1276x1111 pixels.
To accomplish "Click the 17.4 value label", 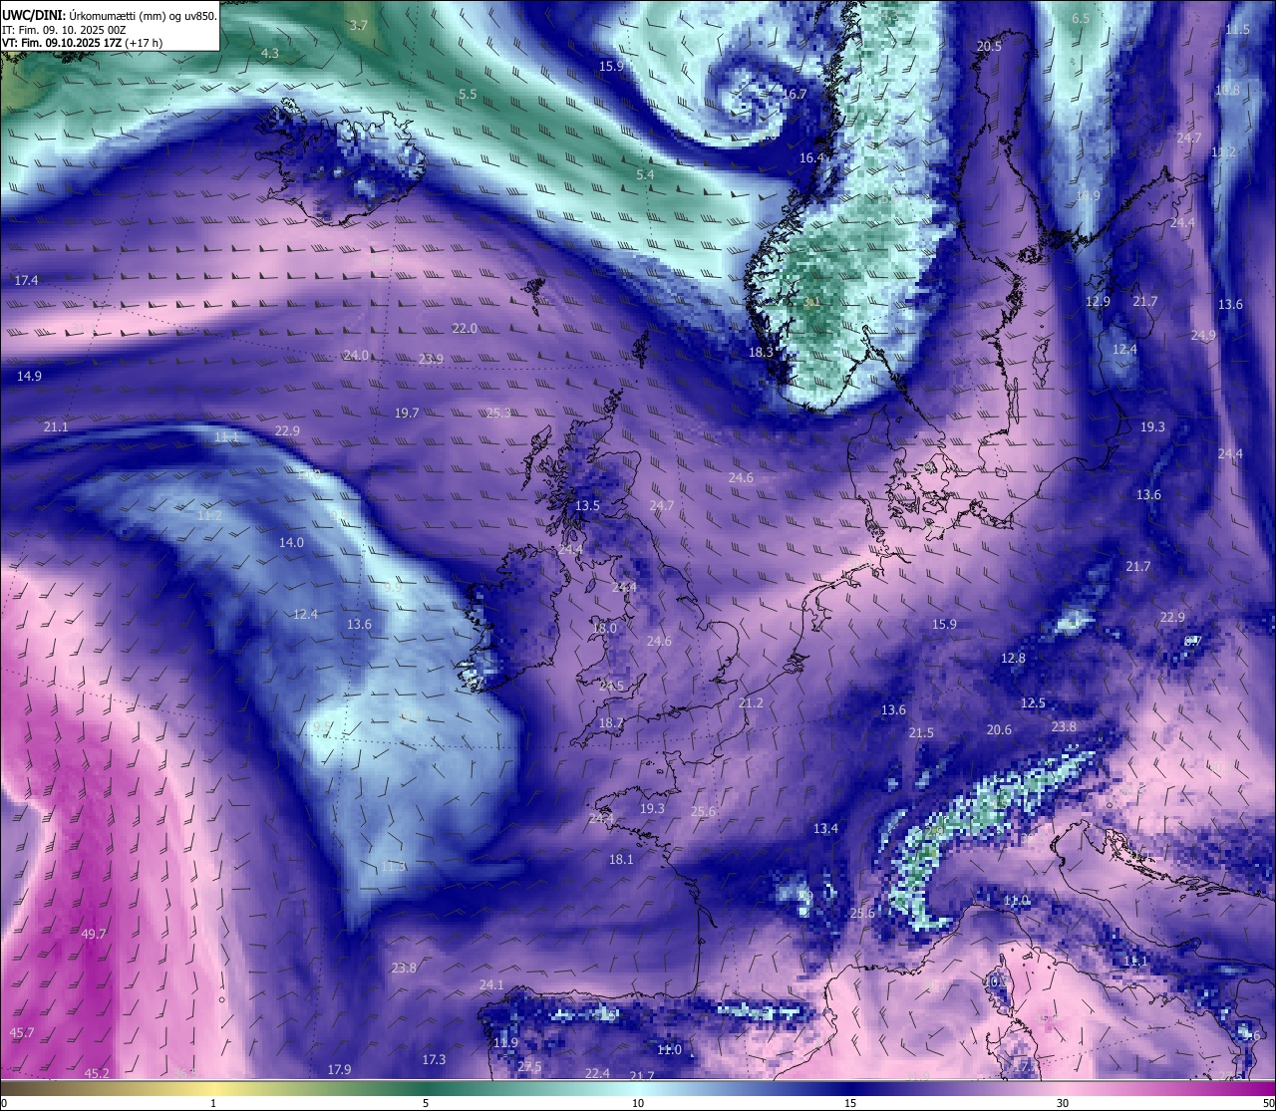I will pyautogui.click(x=26, y=281).
